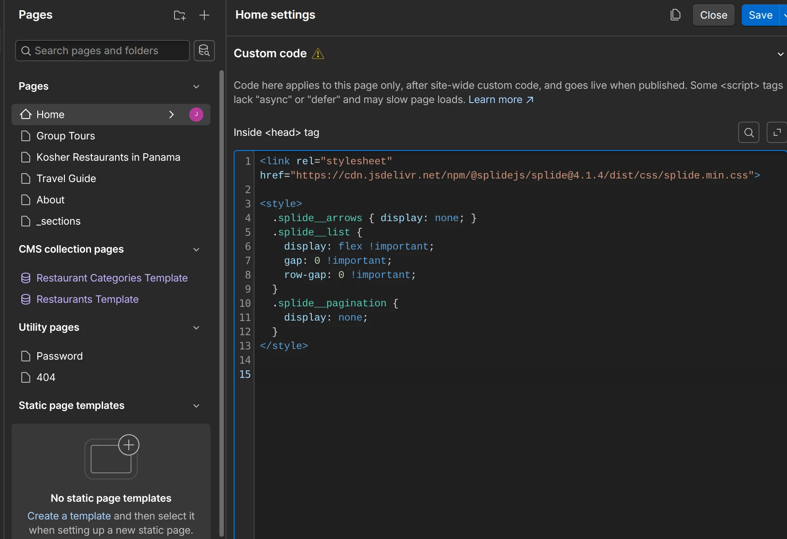Click the Create a template link
Viewport: 787px width, 539px height.
pyautogui.click(x=69, y=516)
